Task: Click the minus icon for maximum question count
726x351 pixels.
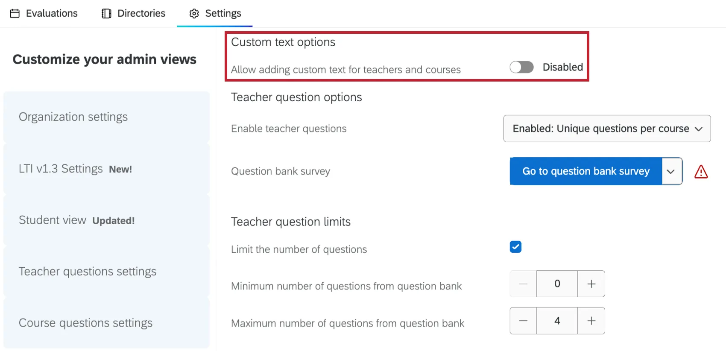Action: point(523,321)
